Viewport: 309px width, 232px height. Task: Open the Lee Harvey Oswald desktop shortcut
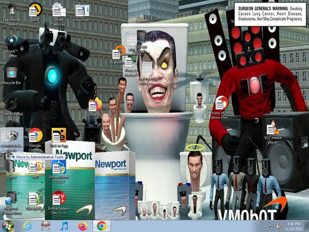click(x=12, y=15)
